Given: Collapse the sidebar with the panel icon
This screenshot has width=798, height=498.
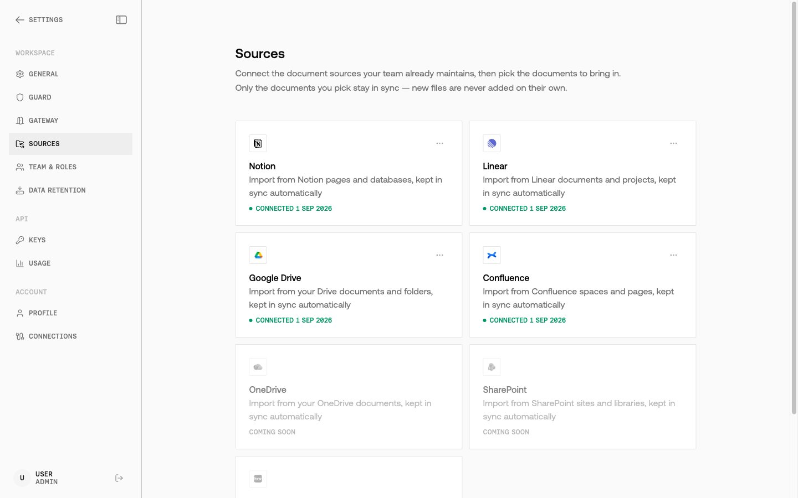Looking at the screenshot, I should click(121, 20).
